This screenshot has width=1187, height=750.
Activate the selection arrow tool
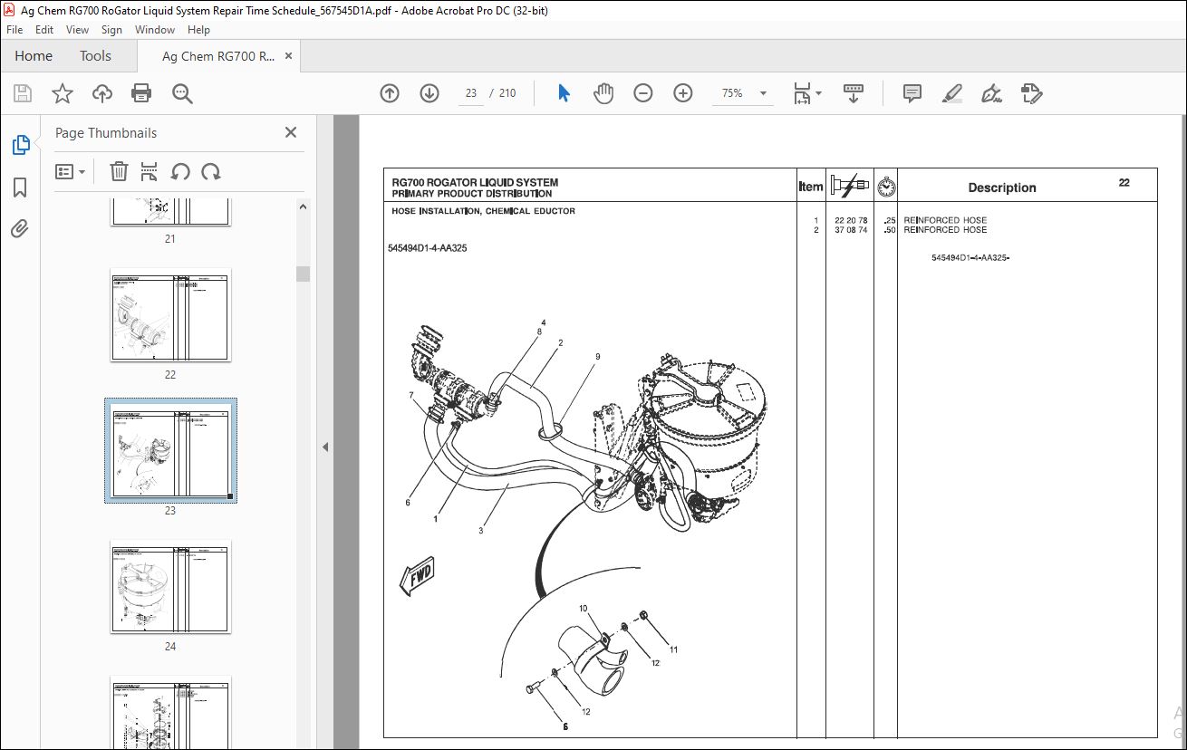coord(564,93)
